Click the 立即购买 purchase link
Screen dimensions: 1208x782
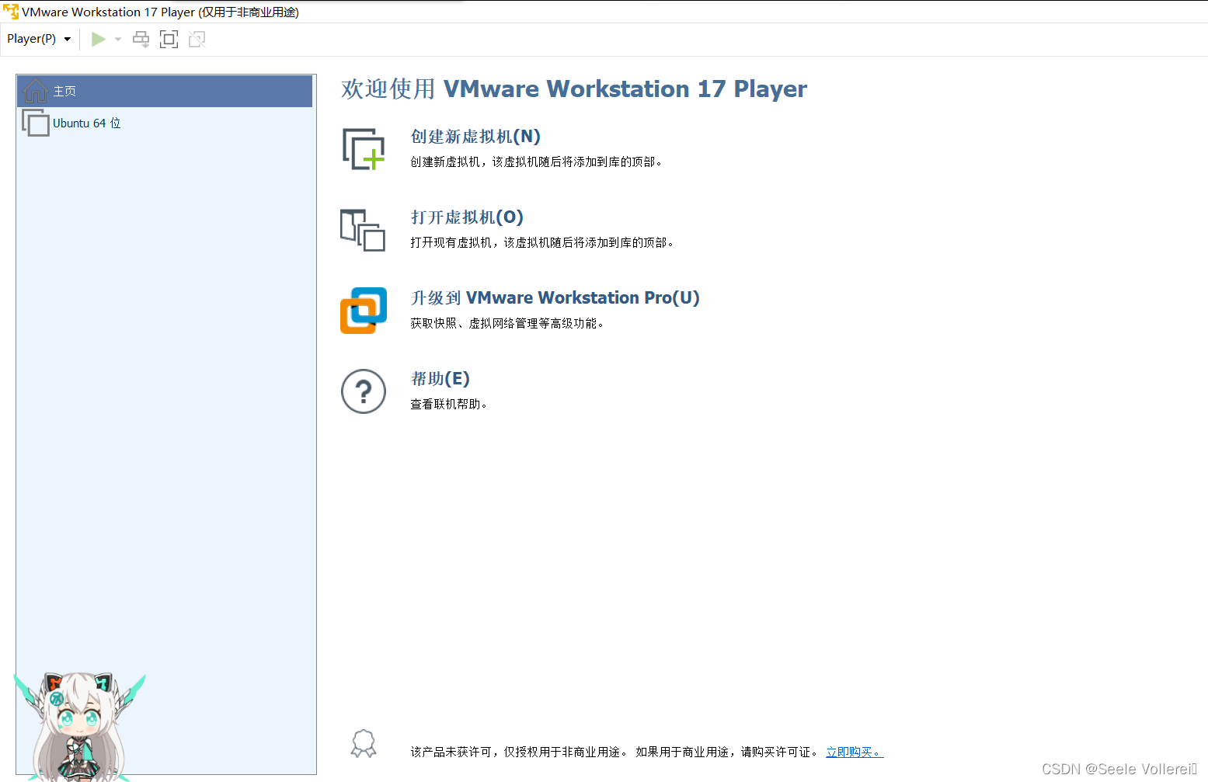(x=855, y=752)
